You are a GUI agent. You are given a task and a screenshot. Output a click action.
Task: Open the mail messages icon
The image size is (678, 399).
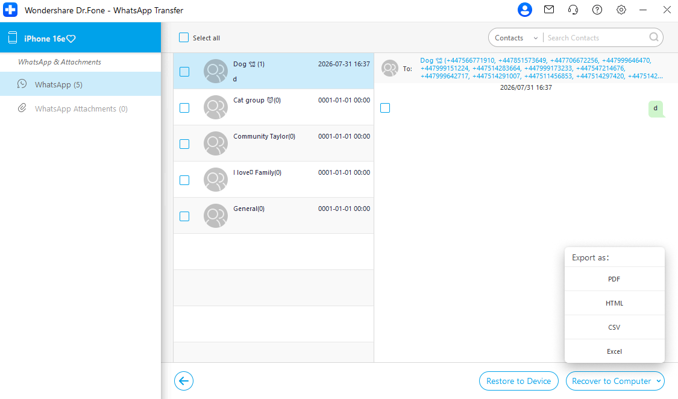548,10
